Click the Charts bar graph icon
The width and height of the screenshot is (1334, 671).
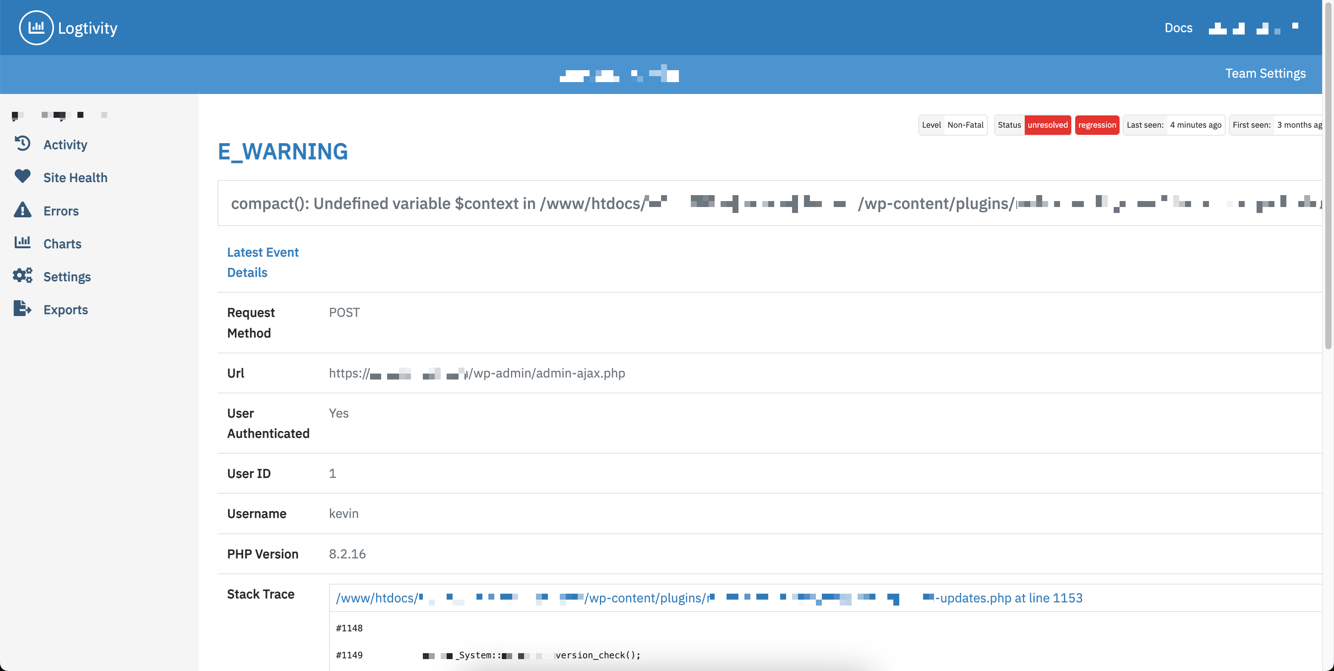(22, 242)
